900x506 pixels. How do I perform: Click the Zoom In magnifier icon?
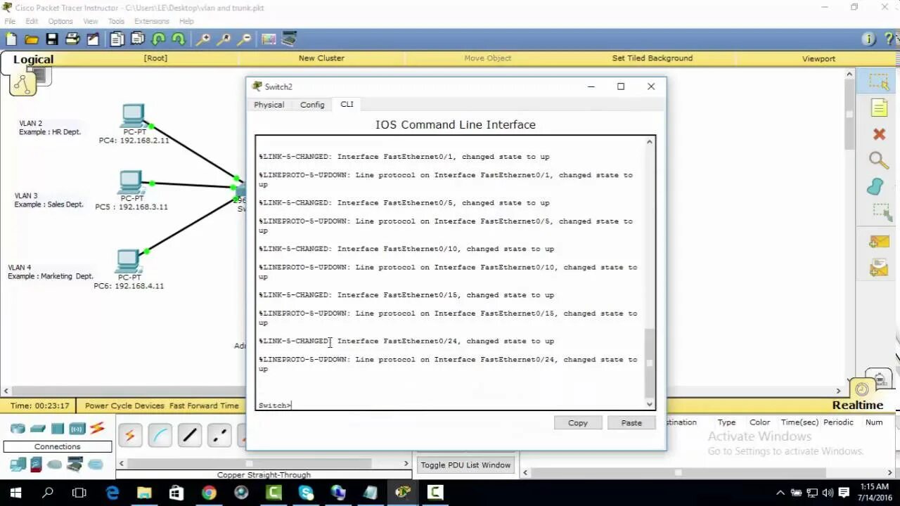coord(203,39)
